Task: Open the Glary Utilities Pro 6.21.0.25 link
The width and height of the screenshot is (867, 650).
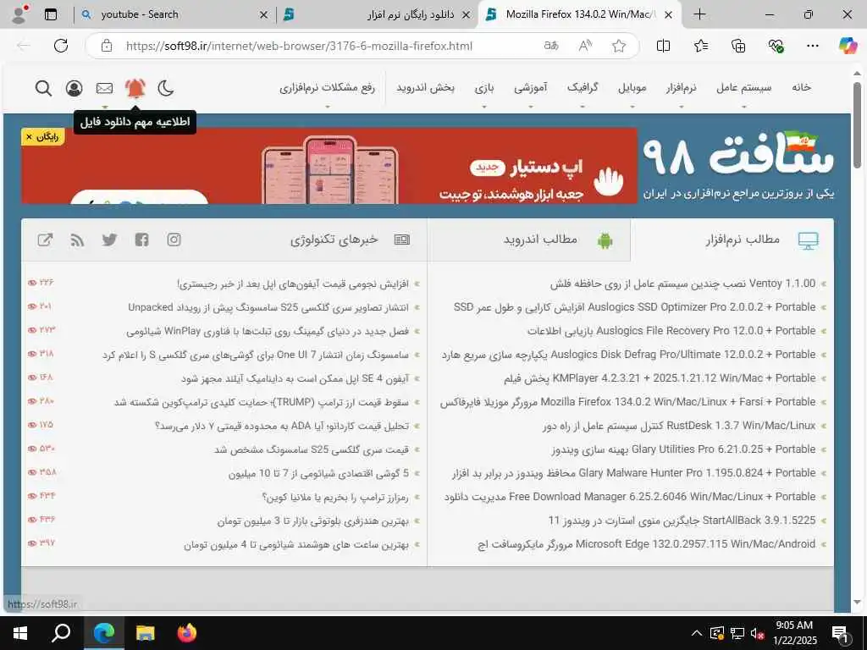Action: [683, 449]
